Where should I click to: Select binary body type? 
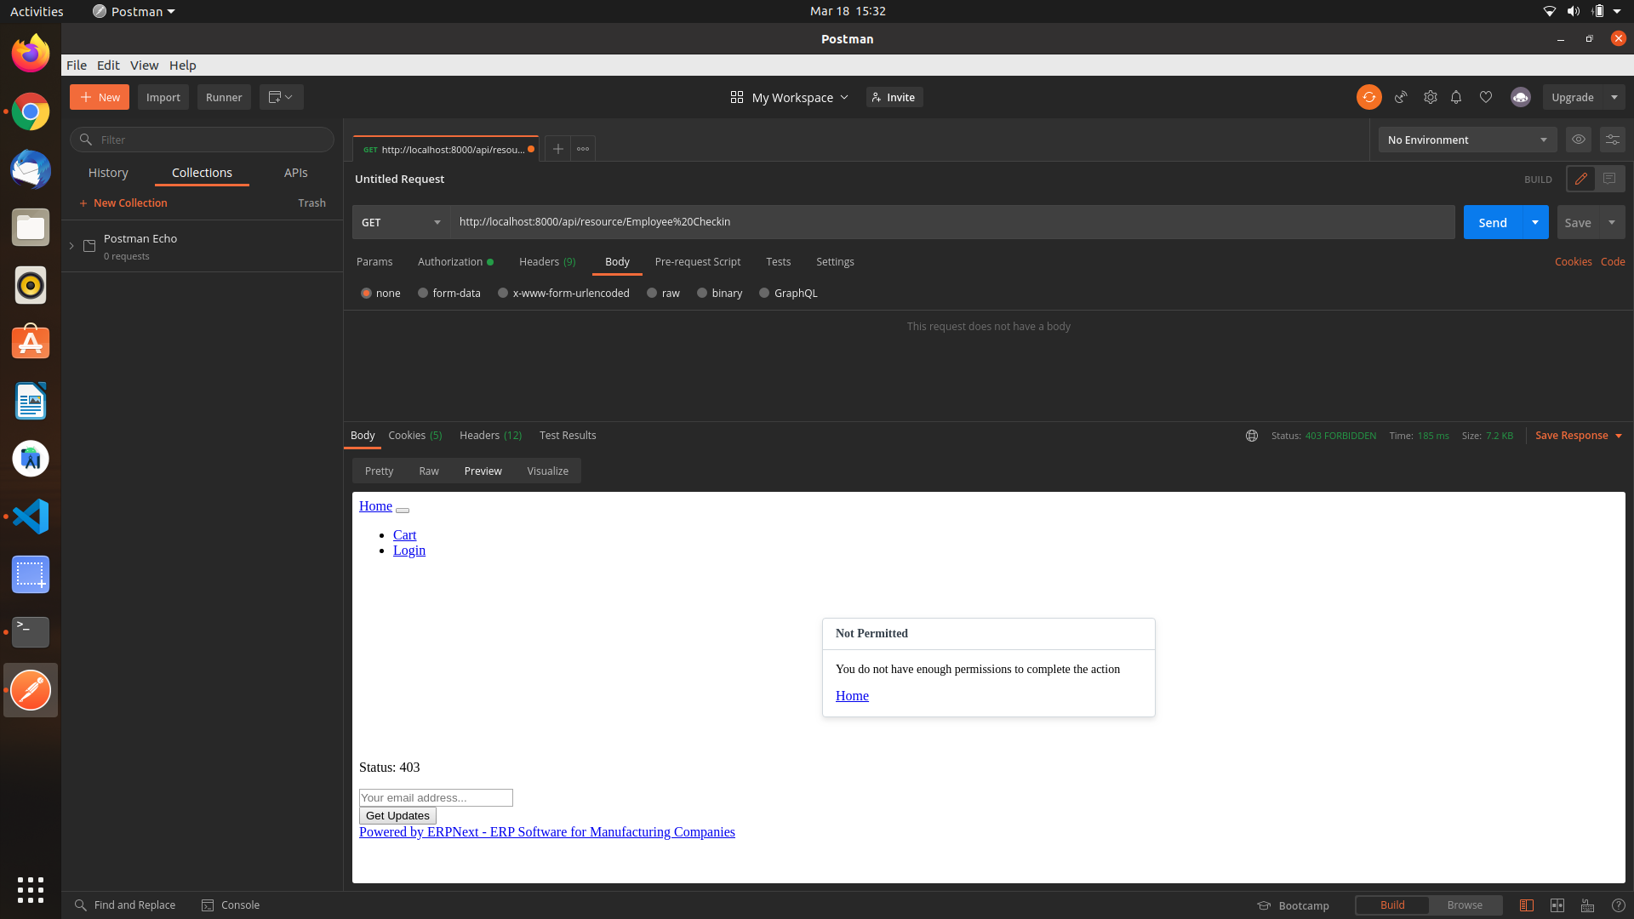[702, 293]
